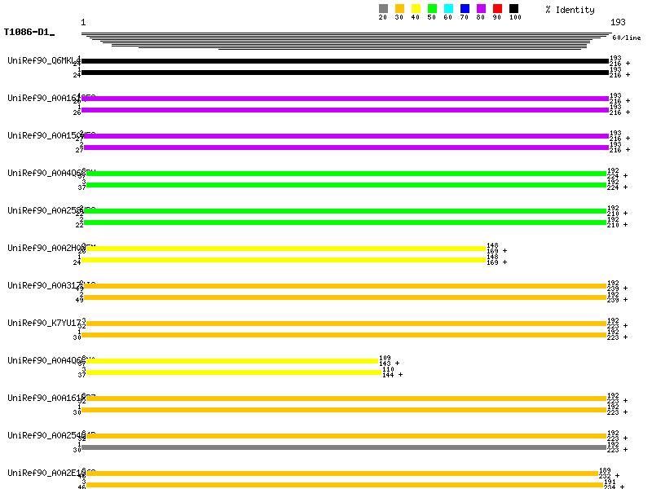Screen dimensions: 652x489
Task: Click the yellow 40% identity legend swatch
Action: 416,8
